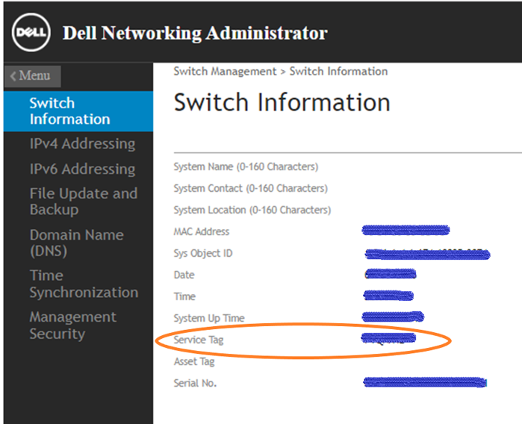Click the System Name label
The height and width of the screenshot is (424, 522).
[246, 166]
